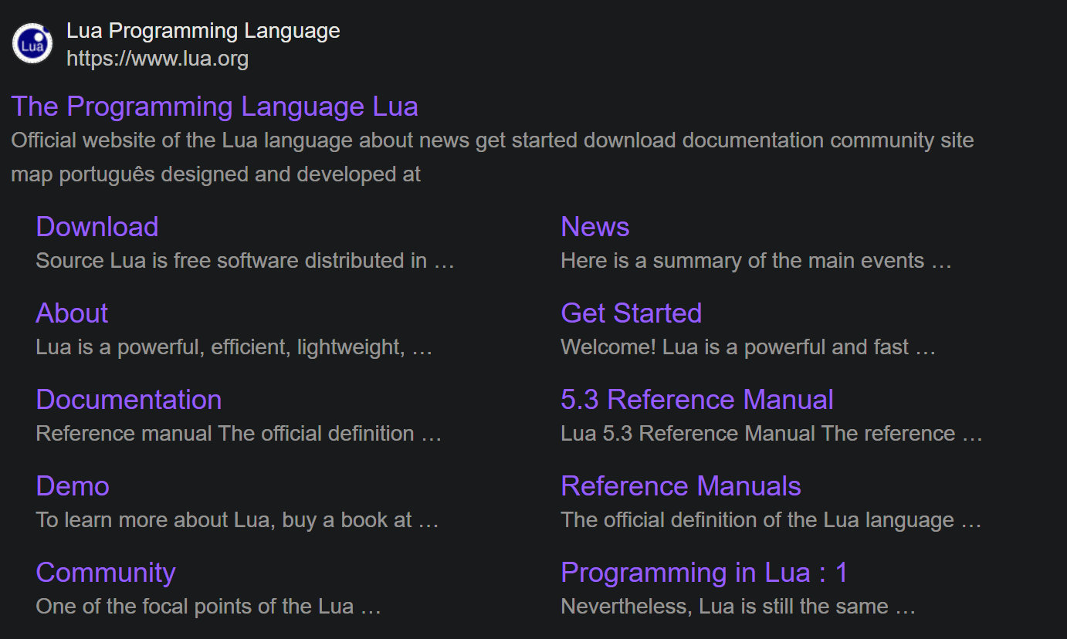Viewport: 1067px width, 639px height.
Task: Click the https://www.lua.org URL text
Action: (158, 59)
